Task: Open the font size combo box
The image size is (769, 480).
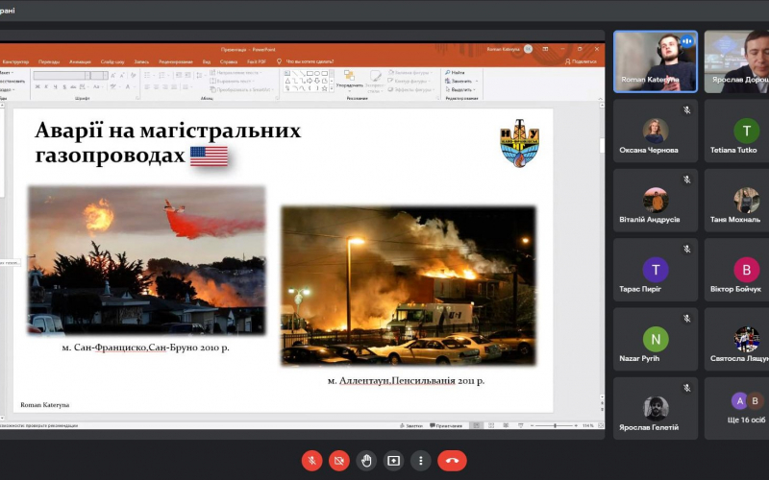Action: pyautogui.click(x=99, y=75)
